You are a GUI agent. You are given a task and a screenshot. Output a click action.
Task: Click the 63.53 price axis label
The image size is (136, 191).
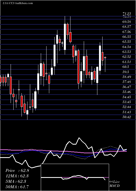coord(127,52)
